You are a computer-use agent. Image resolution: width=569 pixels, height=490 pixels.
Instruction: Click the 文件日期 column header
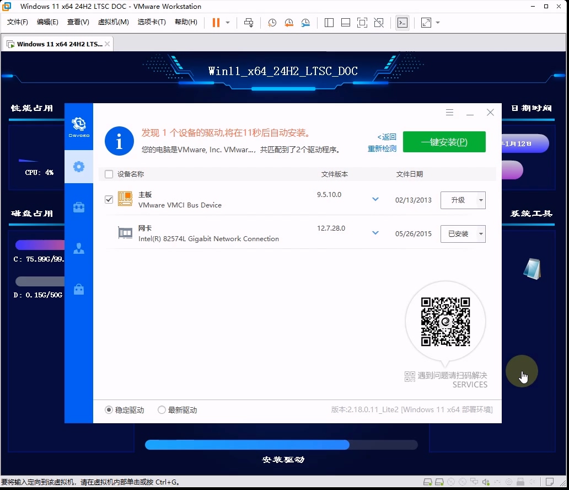(409, 174)
